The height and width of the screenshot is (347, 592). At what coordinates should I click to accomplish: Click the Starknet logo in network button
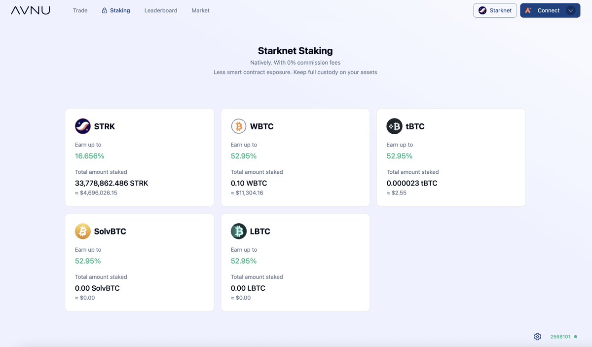tap(482, 10)
